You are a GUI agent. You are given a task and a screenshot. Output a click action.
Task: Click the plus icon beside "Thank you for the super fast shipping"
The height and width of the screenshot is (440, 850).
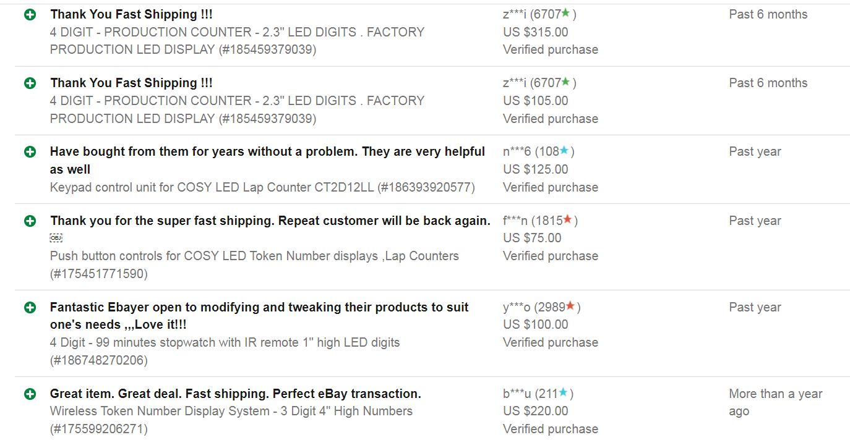coord(30,221)
